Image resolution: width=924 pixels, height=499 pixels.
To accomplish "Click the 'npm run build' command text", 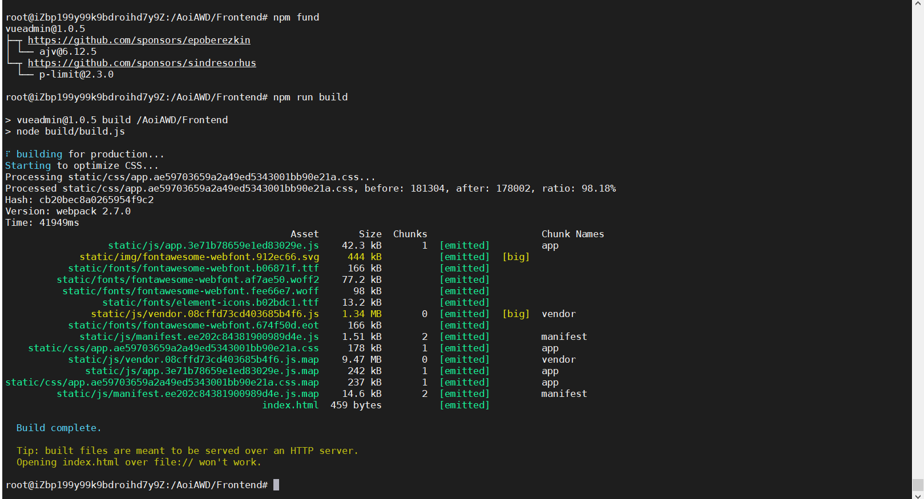I will (x=310, y=97).
